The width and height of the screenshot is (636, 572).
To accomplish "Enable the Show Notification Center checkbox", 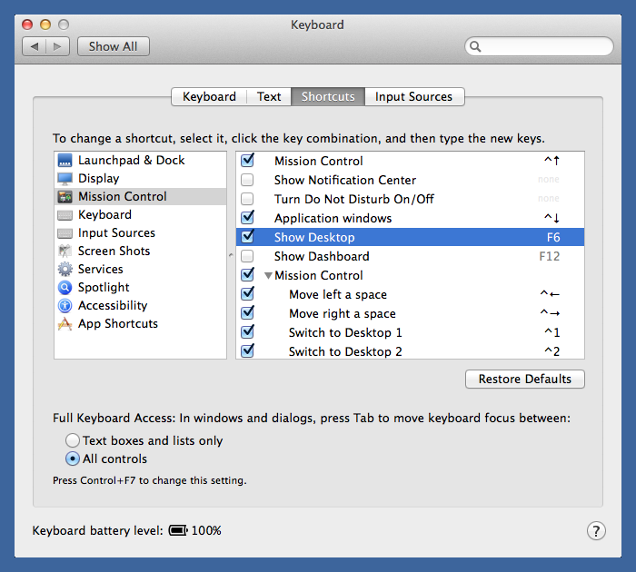I will click(x=247, y=181).
